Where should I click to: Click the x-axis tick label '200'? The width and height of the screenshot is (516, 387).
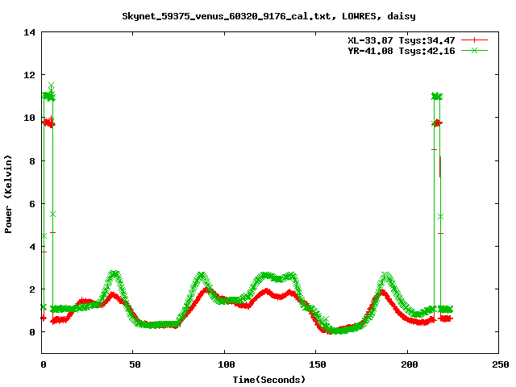point(409,364)
